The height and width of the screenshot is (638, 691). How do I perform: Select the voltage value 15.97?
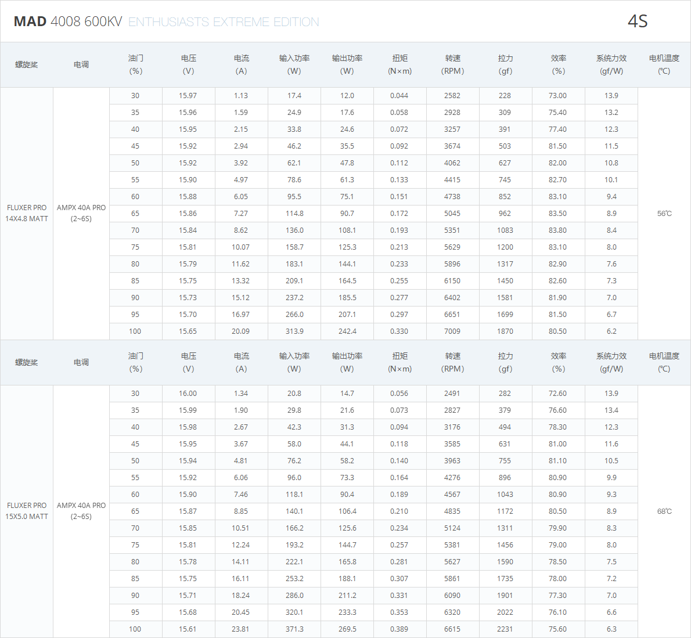click(188, 96)
